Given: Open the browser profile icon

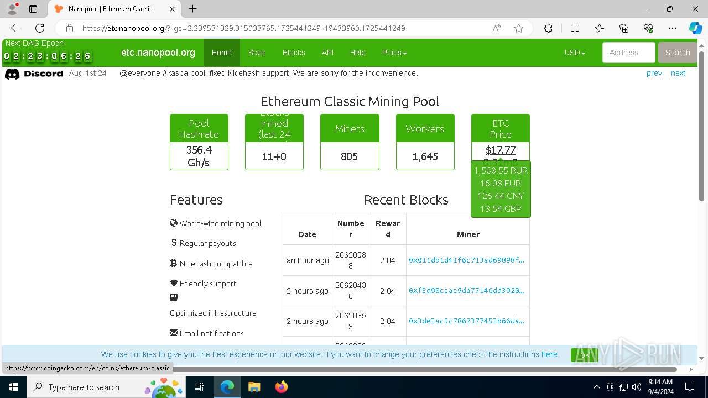Looking at the screenshot, I should [x=12, y=9].
